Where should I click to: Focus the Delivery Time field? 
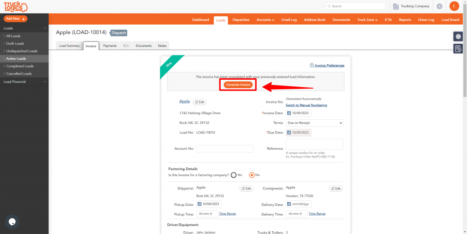296,214
